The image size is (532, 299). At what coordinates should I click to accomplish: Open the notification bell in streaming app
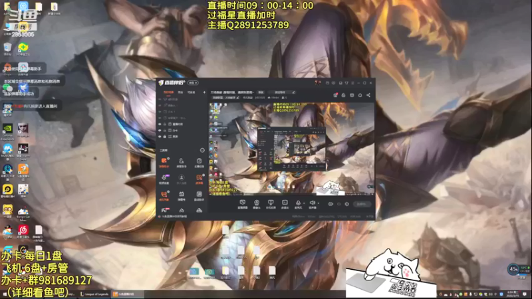(x=360, y=95)
